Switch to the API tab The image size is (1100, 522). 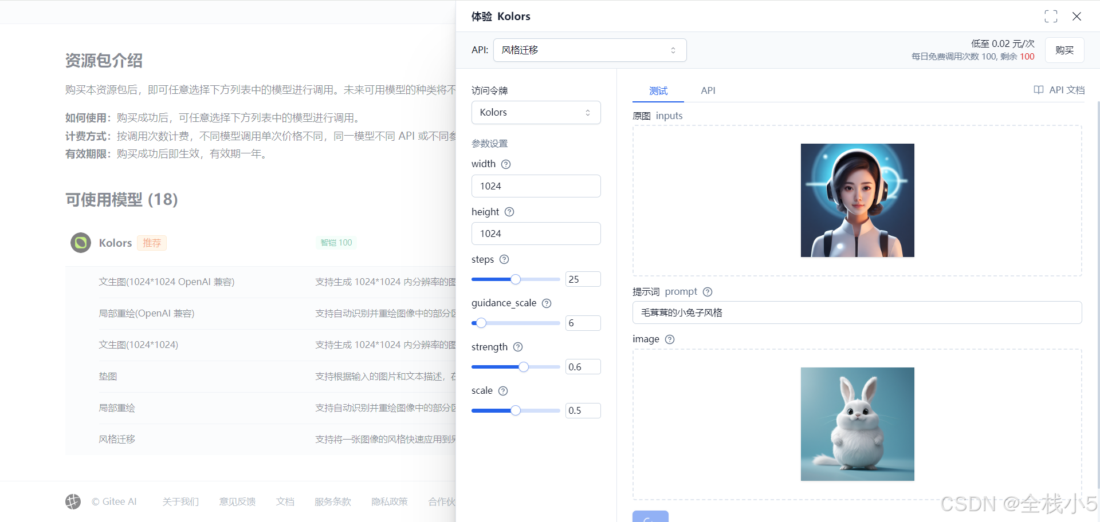pyautogui.click(x=708, y=90)
